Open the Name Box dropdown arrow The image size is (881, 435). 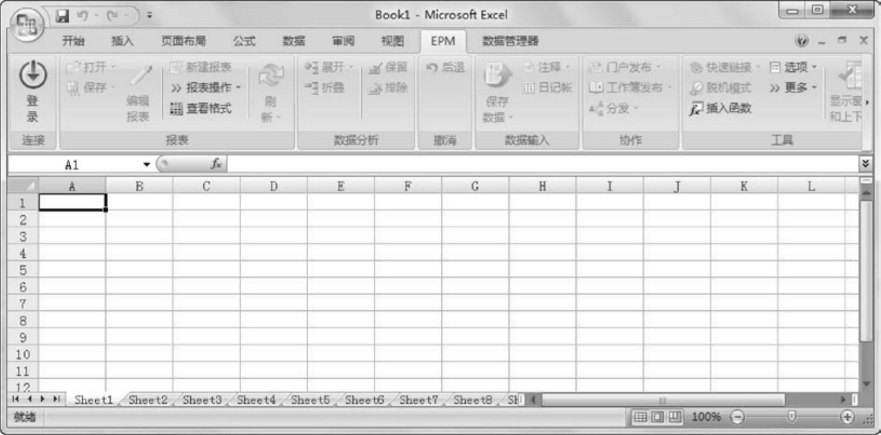147,164
